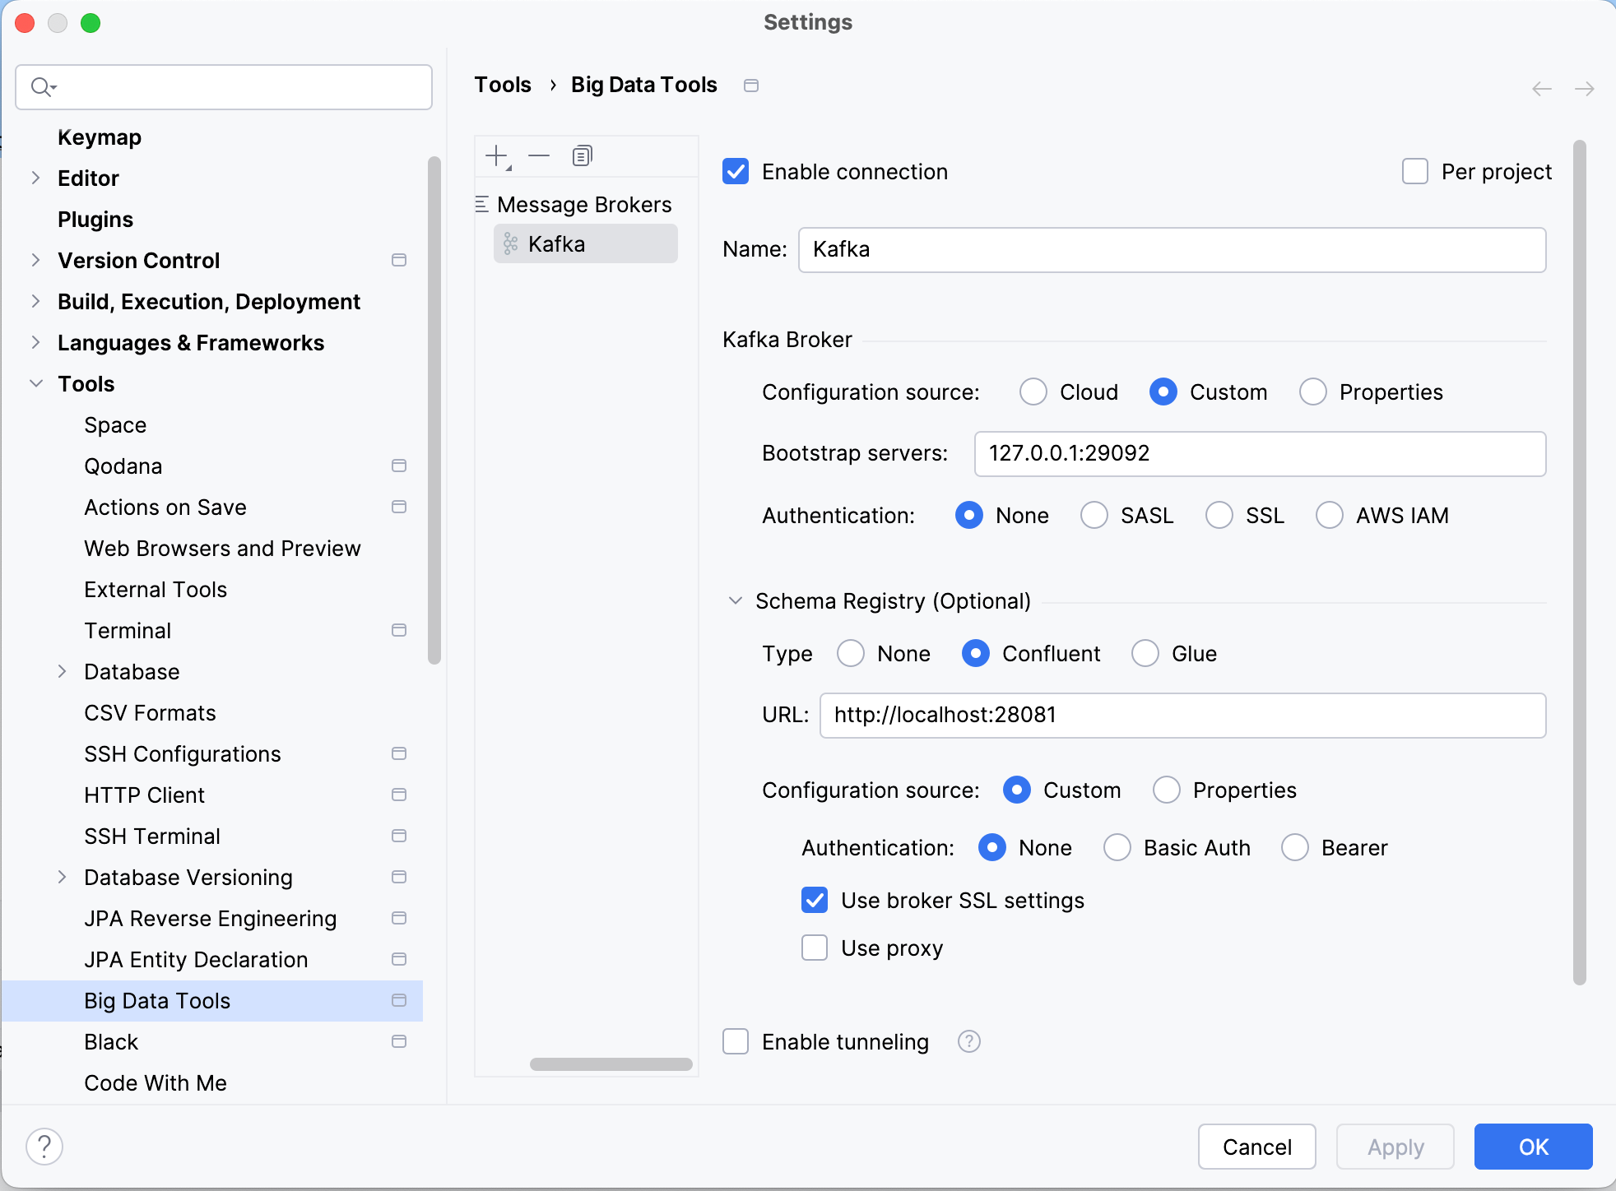The height and width of the screenshot is (1191, 1616).
Task: Select SASL authentication radio button
Action: (x=1094, y=515)
